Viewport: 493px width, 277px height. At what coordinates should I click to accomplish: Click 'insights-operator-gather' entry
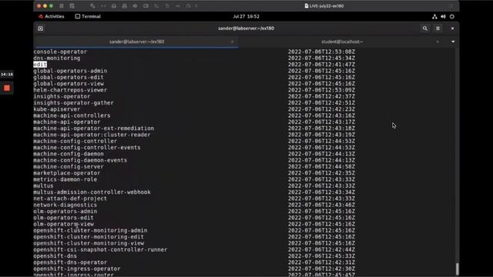point(74,102)
